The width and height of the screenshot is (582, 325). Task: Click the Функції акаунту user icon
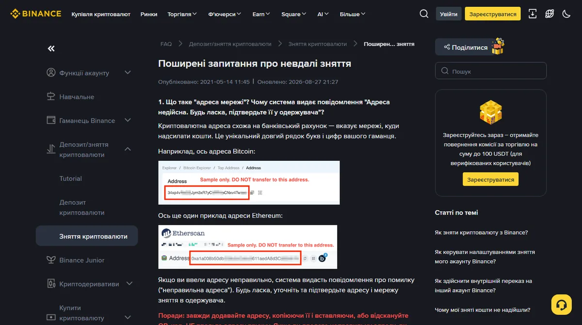[51, 73]
